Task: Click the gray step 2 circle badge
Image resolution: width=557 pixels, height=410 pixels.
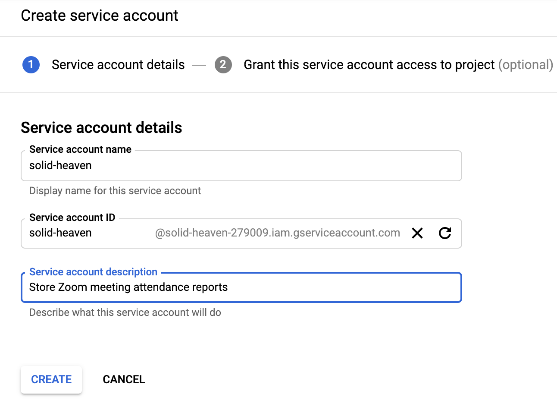Action: [x=223, y=65]
